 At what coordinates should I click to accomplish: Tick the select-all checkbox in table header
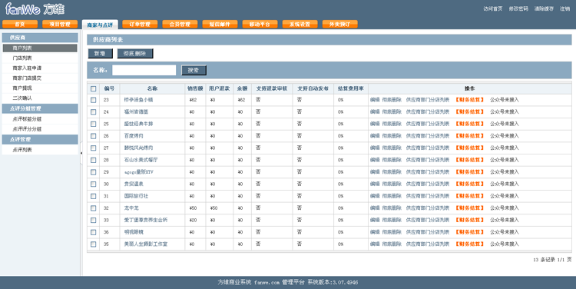[x=93, y=88]
